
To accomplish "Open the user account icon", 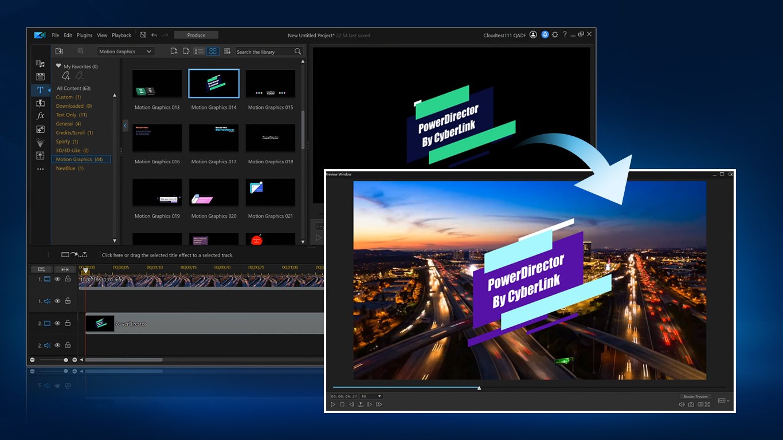I will 533,35.
